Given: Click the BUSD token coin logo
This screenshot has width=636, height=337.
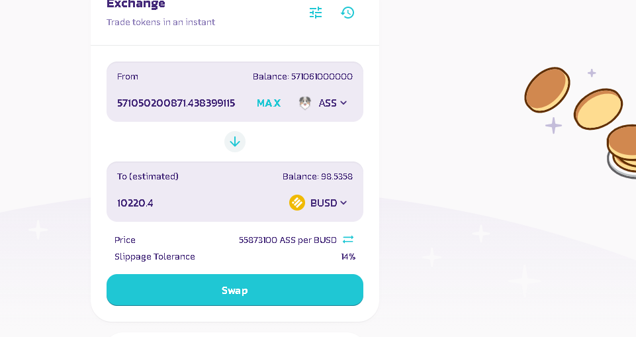Looking at the screenshot, I should tap(297, 203).
